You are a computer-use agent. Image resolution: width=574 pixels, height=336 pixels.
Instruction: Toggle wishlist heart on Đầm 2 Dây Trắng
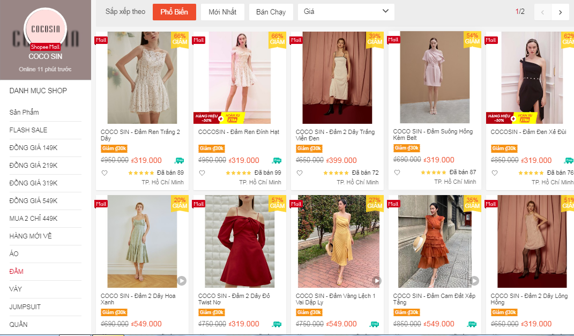tap(299, 173)
